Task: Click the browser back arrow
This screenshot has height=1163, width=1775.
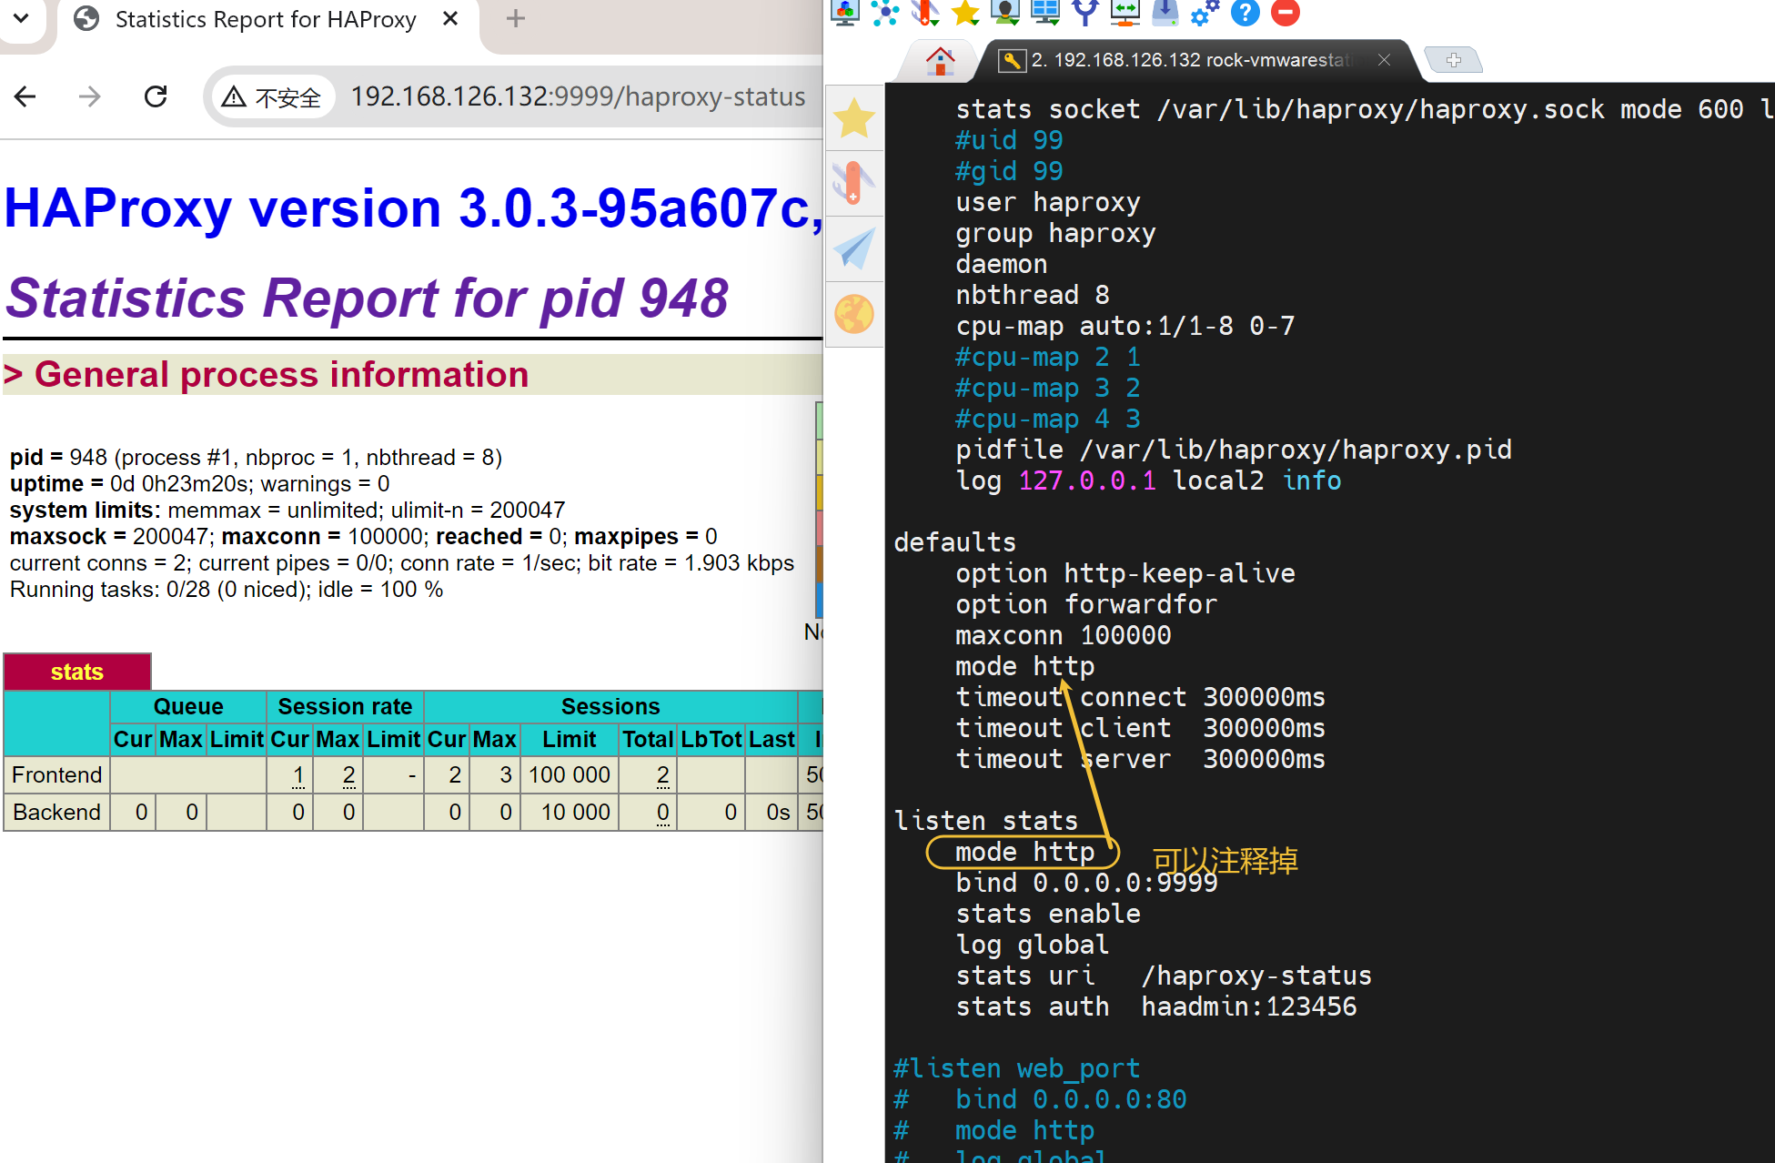Action: tap(25, 96)
